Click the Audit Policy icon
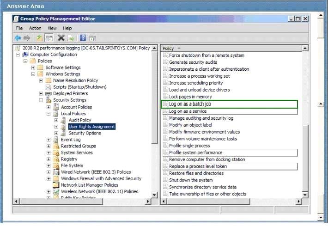This screenshot has width=328, height=226. [x=63, y=120]
